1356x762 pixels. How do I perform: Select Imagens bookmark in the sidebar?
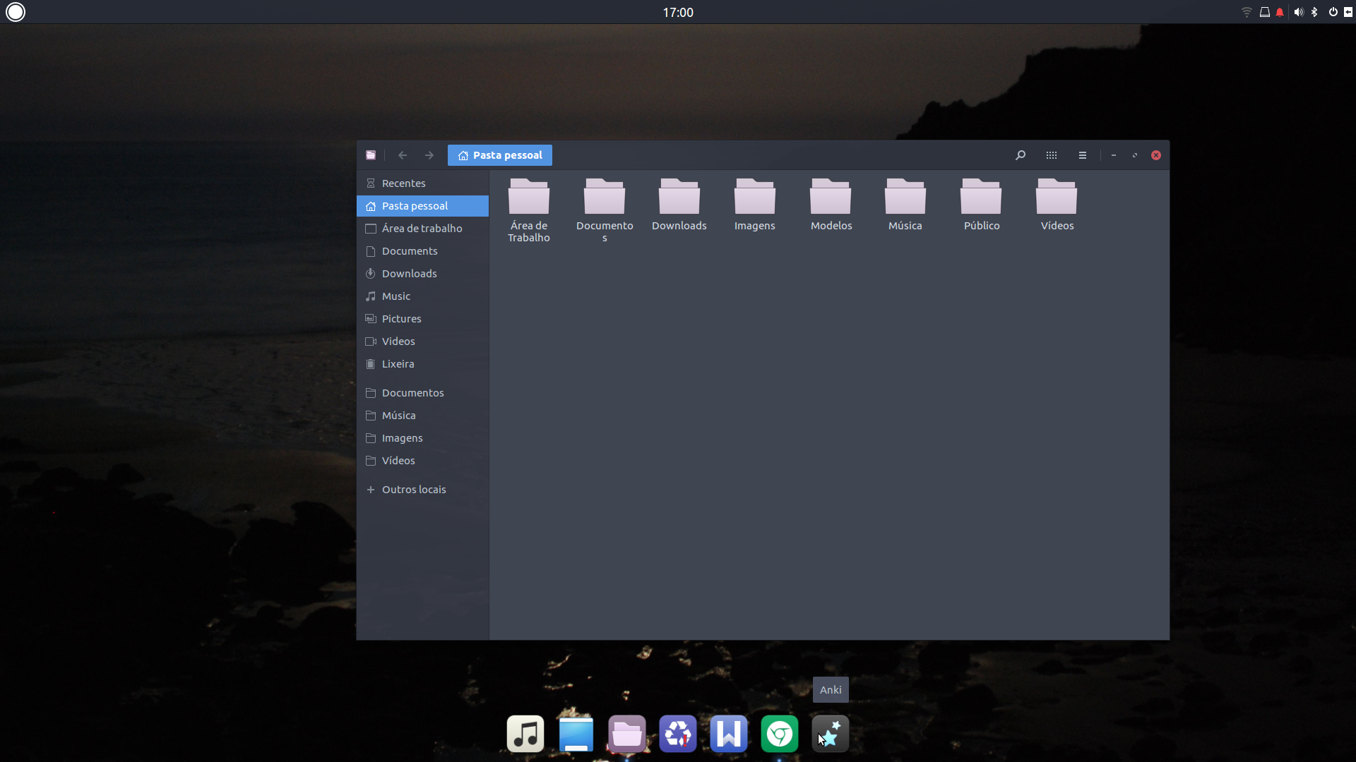[x=422, y=438]
